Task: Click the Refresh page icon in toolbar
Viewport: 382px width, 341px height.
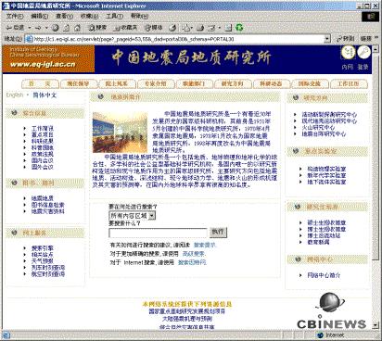Action: 66,28
